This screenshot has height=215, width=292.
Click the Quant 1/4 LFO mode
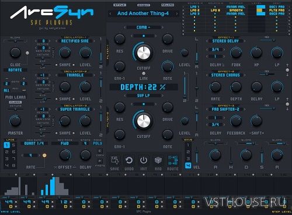34,143
